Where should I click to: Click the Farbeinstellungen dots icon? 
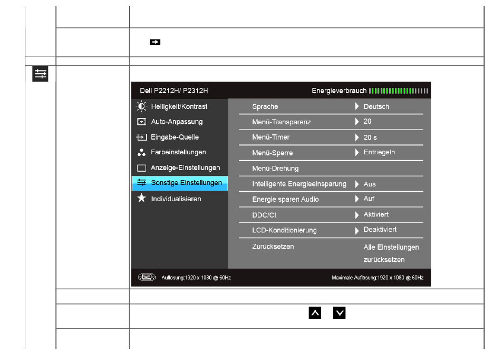coord(141,152)
